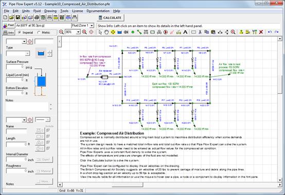
Task: Select the Add Pipe tool
Action: (x=139, y=32)
